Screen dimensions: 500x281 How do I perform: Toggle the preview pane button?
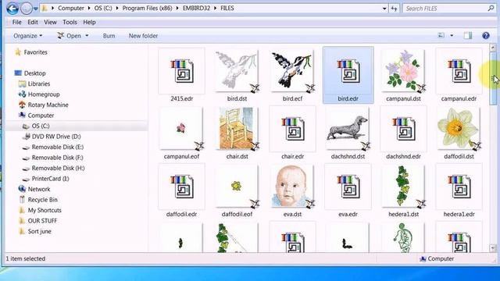(468, 35)
